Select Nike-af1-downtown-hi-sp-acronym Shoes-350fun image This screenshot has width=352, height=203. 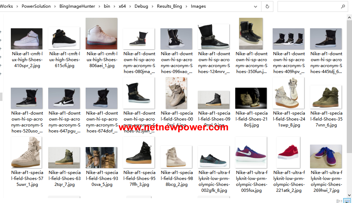(251, 34)
